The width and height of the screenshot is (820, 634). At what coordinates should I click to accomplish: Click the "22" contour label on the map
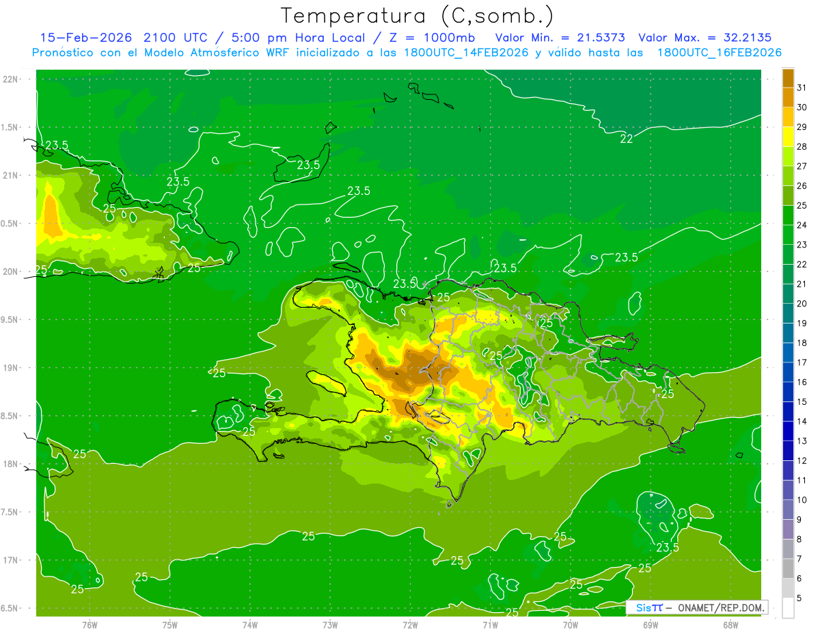(626, 139)
